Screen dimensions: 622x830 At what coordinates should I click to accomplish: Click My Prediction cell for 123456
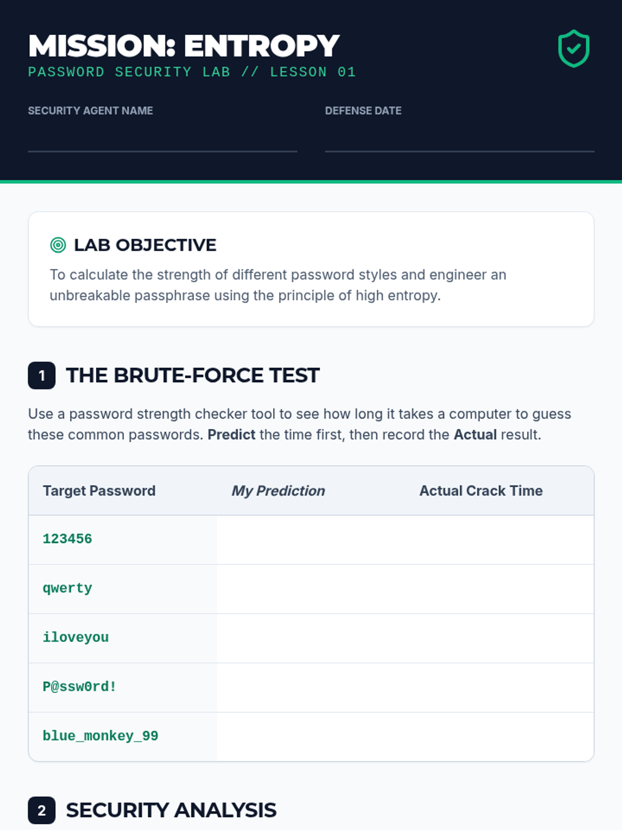tap(311, 539)
